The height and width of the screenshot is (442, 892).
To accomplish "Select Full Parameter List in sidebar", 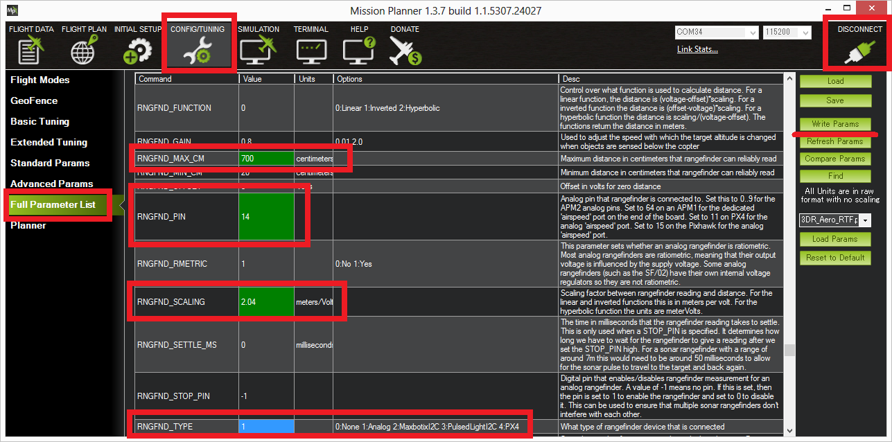I will point(53,205).
